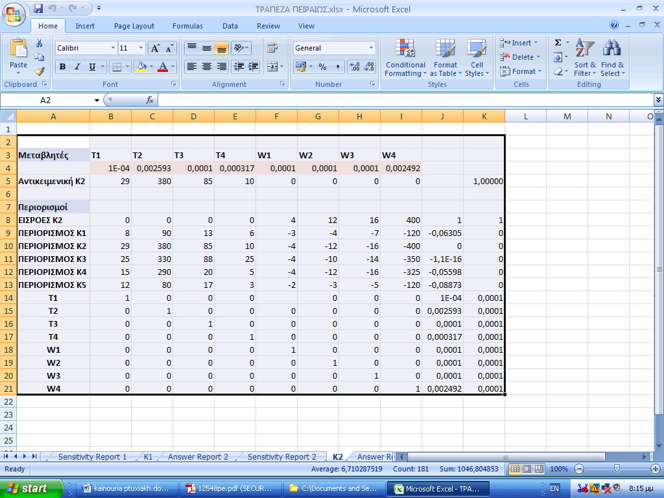Image resolution: width=664 pixels, height=498 pixels.
Task: Select Page Layout view in status bar
Action: [527, 469]
